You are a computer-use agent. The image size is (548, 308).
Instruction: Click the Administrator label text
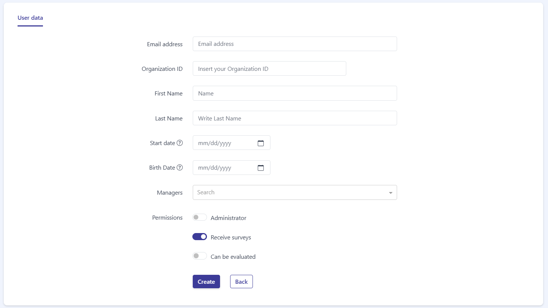point(228,218)
